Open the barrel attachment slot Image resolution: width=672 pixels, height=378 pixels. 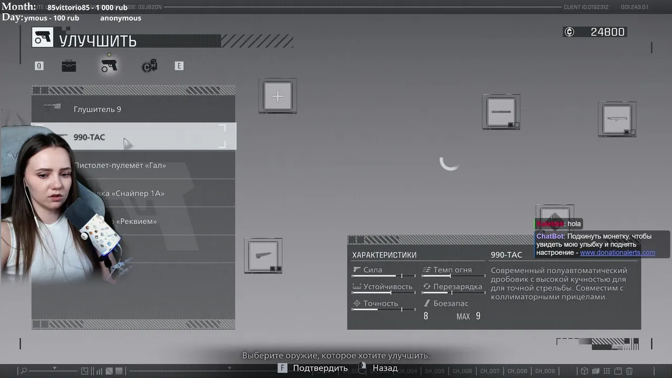coord(501,112)
